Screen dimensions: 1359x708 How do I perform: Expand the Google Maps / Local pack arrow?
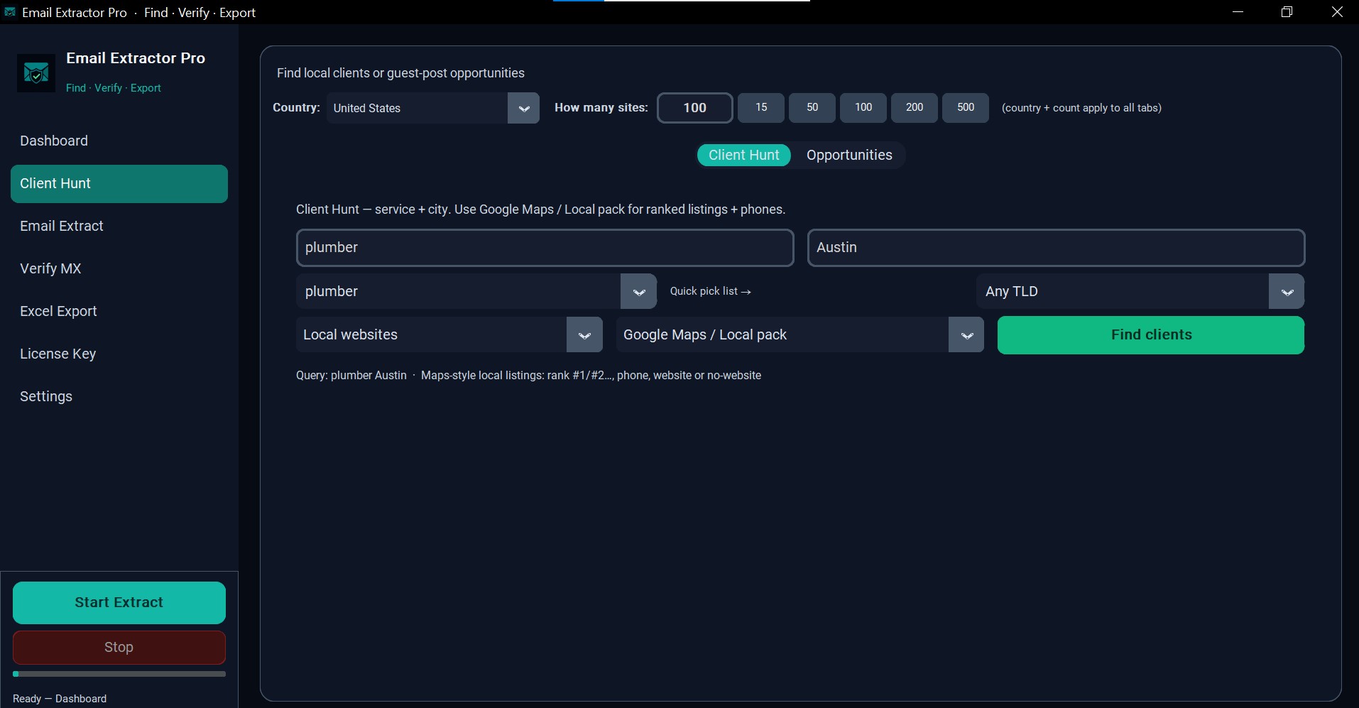tap(966, 334)
